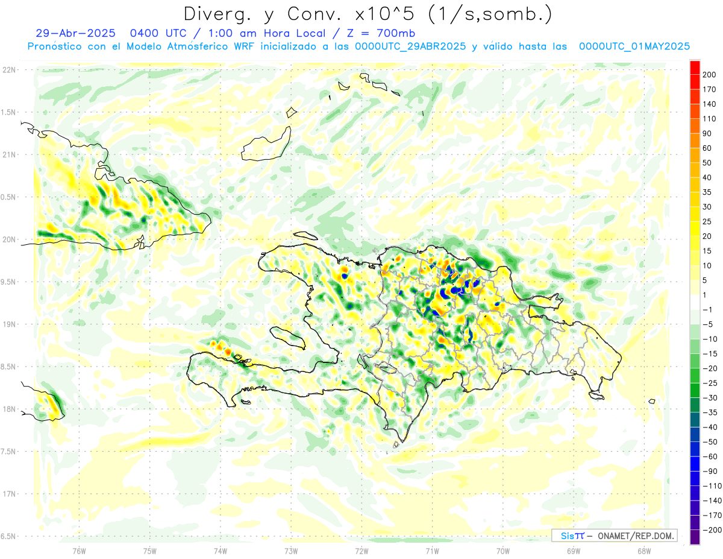Click the positive '60' colorbar value
Image resolution: width=723 pixels, height=559 pixels.
pos(709,148)
